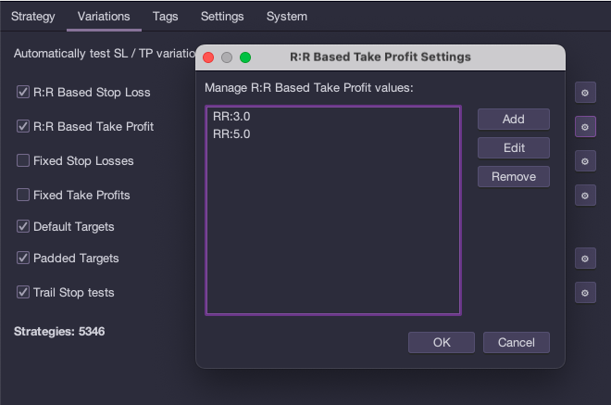611x405 pixels.
Task: Click the dialog title bar text
Action: [380, 57]
